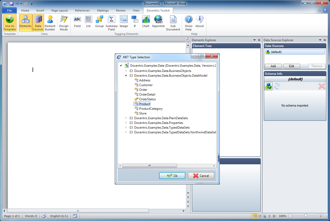This screenshot has width=330, height=221.
Task: Expand the TypedDataSets.NorthwindDataSet node
Action: click(x=126, y=132)
